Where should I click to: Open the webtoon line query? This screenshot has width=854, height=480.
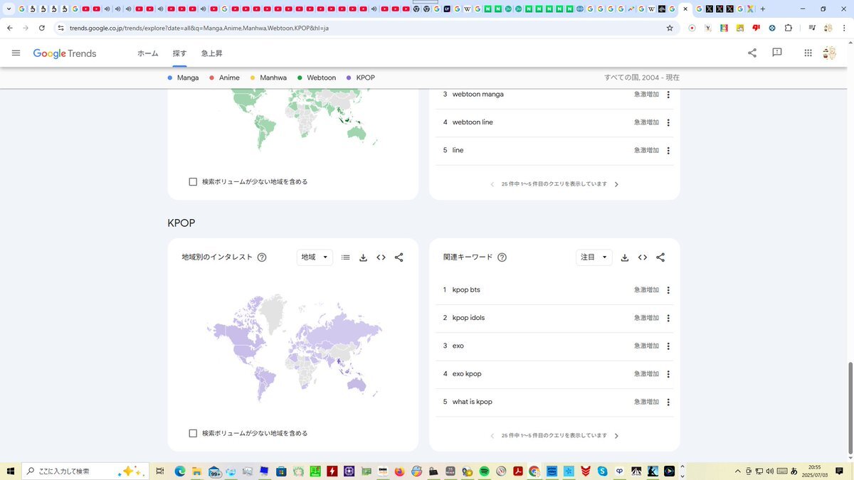(x=473, y=122)
